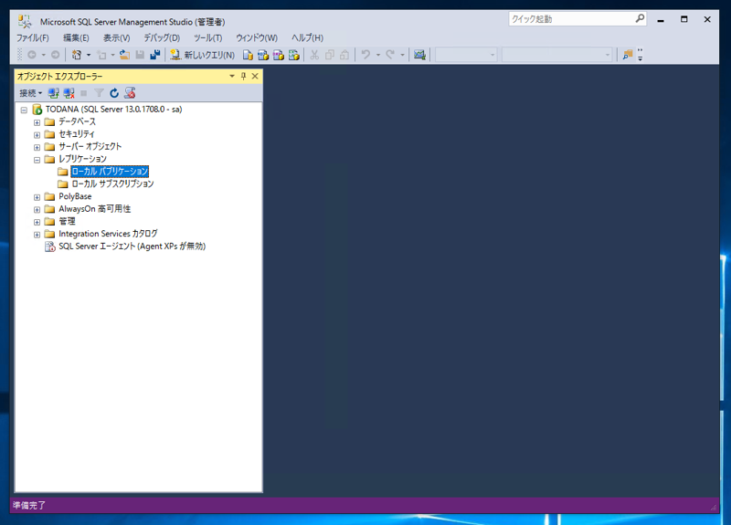This screenshot has height=525, width=731.
Task: Open the ツール(T) menu
Action: [x=208, y=37]
